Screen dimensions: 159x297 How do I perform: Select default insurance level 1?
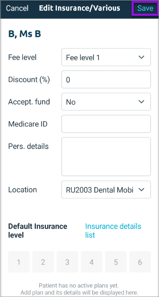[19, 262]
